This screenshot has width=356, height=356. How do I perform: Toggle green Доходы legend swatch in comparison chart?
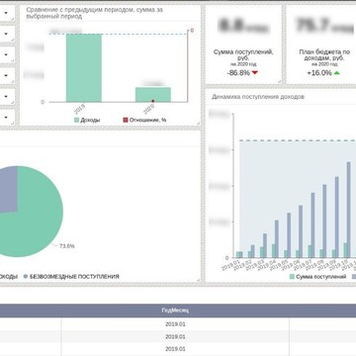coord(76,120)
